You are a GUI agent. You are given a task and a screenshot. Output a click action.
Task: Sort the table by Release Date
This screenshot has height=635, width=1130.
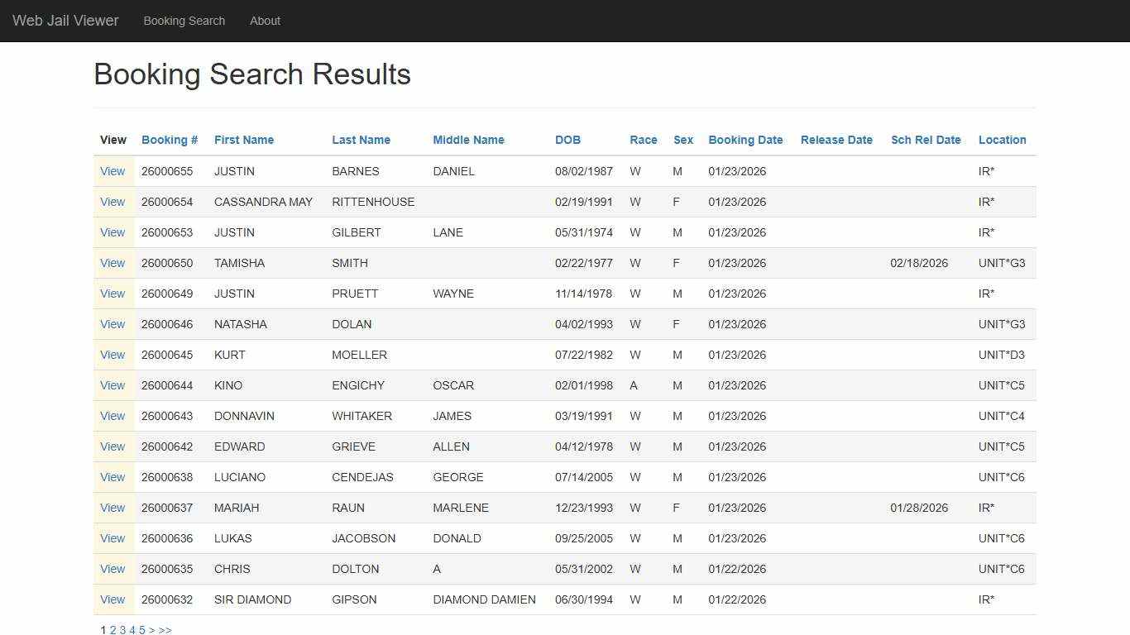point(836,140)
